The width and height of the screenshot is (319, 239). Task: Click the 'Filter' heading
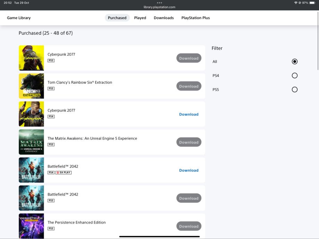(x=217, y=48)
